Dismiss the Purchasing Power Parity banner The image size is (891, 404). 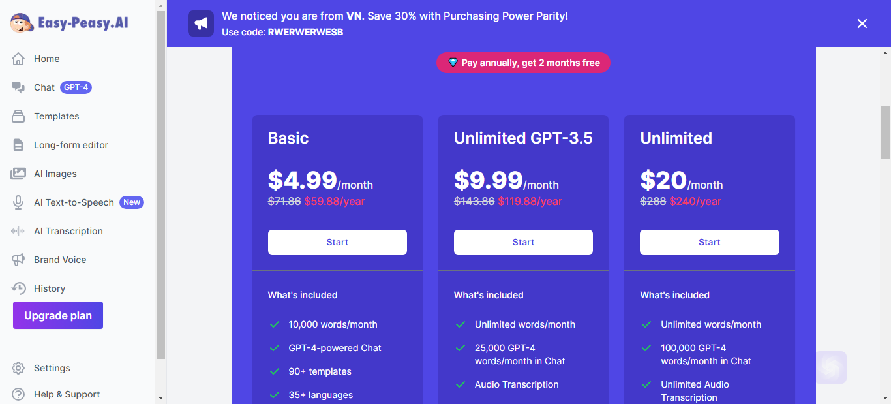coord(862,23)
